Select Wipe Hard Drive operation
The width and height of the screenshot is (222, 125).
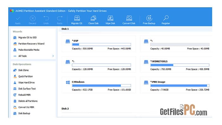[26, 83]
